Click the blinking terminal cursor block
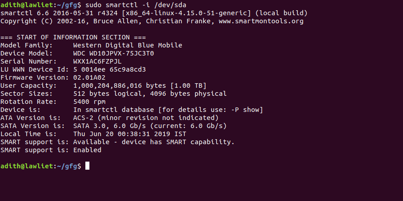The height and width of the screenshot is (201, 403). click(x=87, y=166)
